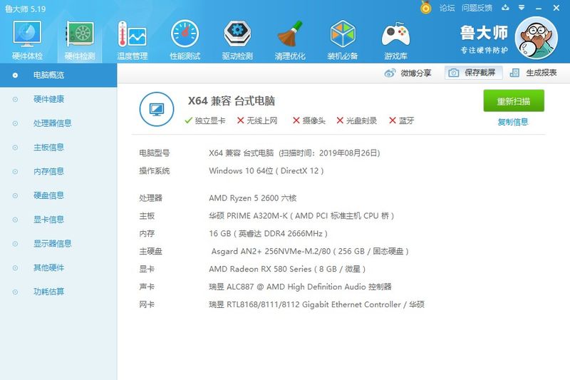Click the download tray icon in title bar
Image resolution: width=570 pixels, height=380 pixels.
[505, 7]
